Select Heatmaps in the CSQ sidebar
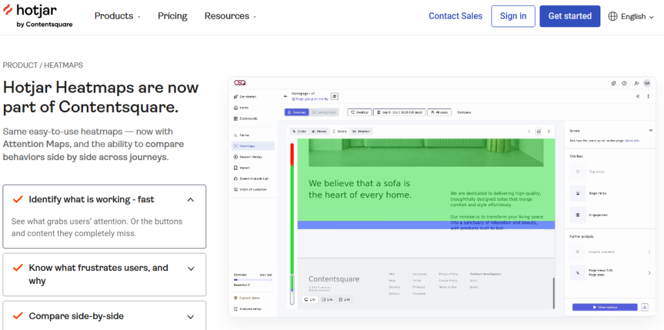664x330 pixels. 253,146
